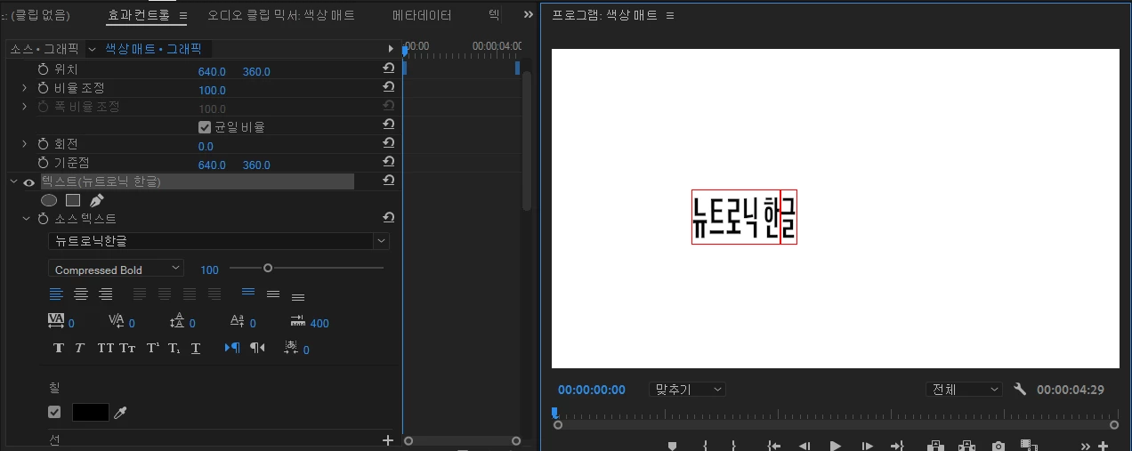Show the overflow panel tabs chevron
This screenshot has height=451, width=1132.
click(528, 15)
